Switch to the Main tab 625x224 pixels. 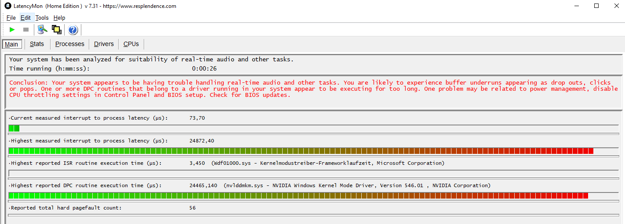(x=11, y=44)
